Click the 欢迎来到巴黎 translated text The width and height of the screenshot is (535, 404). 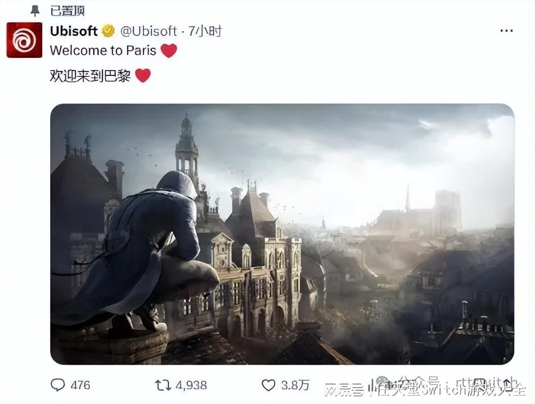[90, 75]
